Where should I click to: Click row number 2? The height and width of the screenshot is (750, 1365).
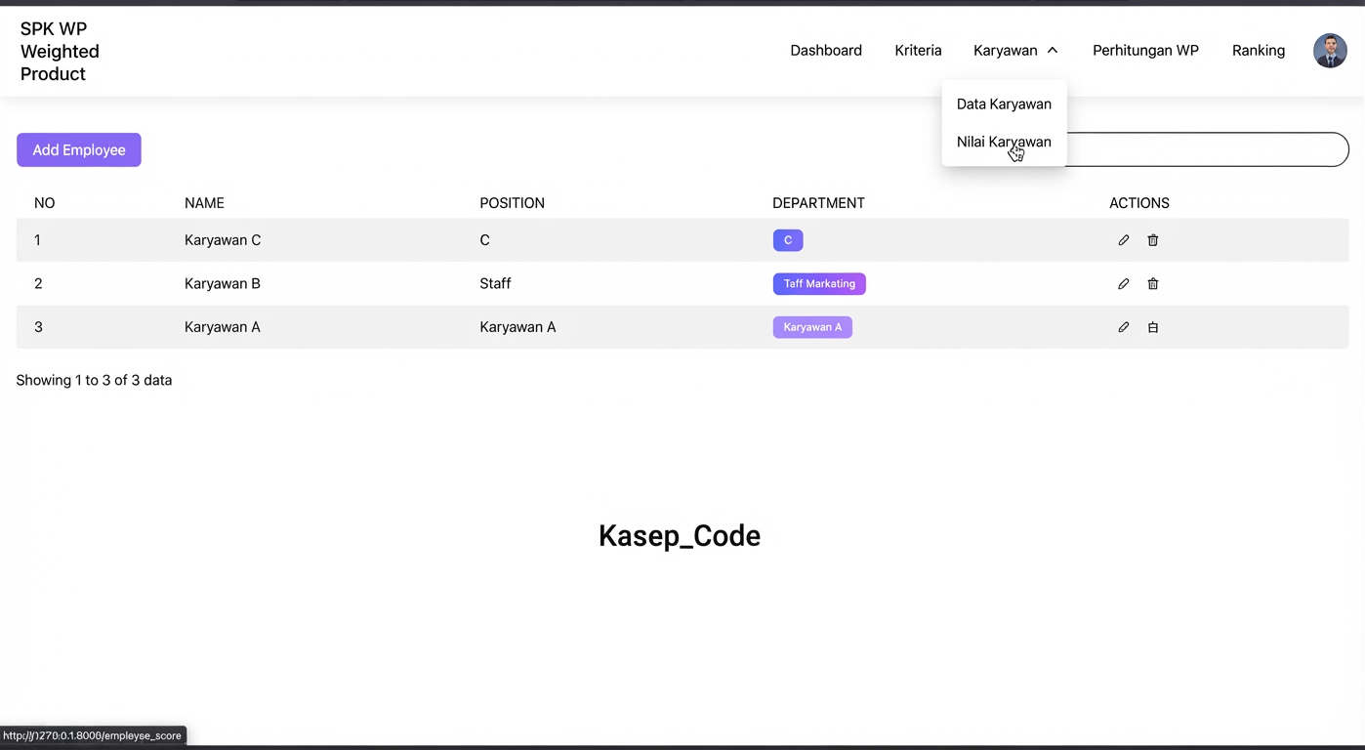click(x=38, y=284)
